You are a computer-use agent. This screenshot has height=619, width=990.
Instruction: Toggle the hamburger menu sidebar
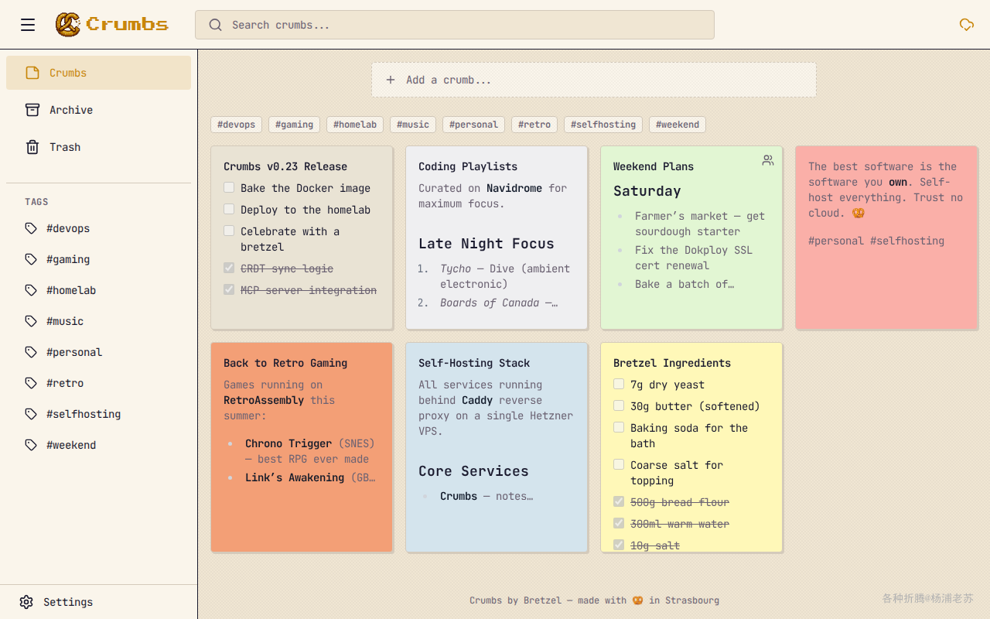click(x=28, y=25)
